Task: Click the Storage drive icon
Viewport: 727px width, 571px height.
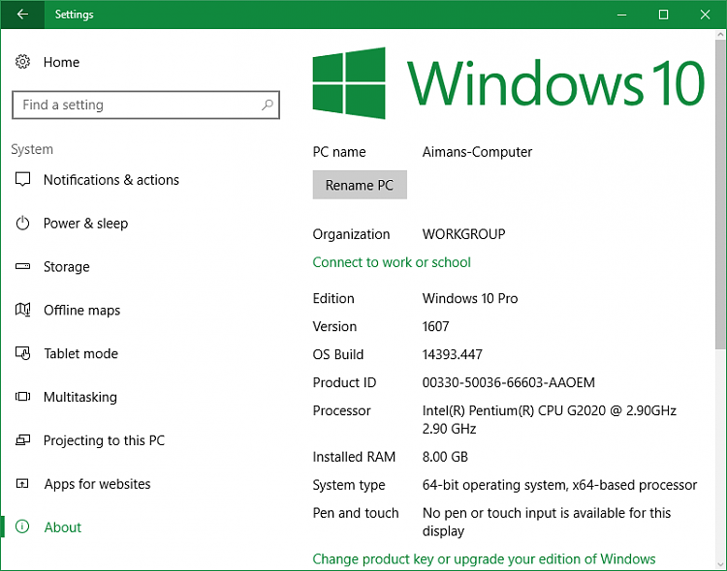Action: 22,266
